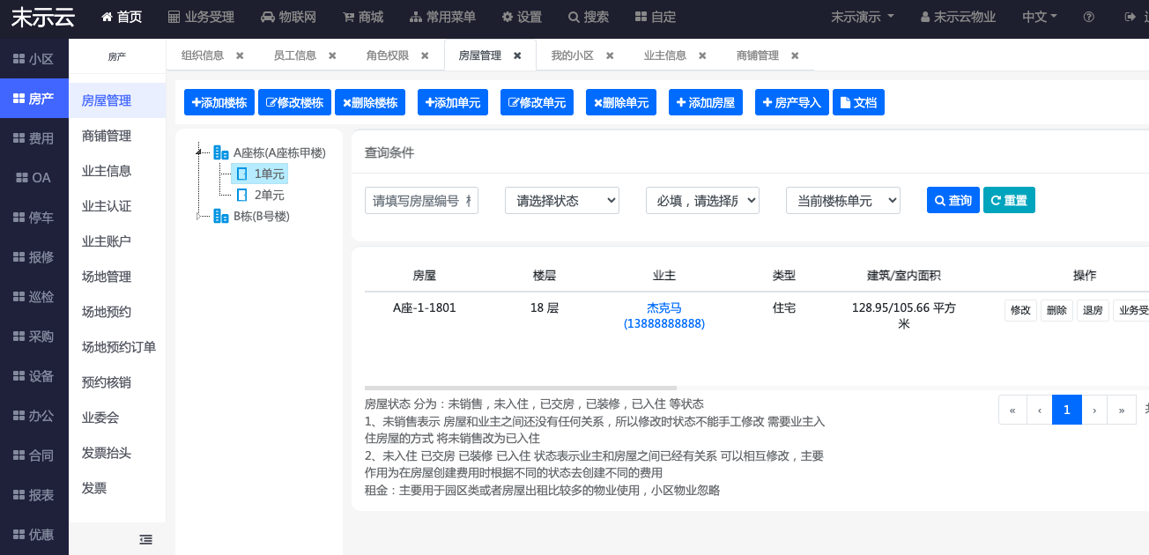Open the 请选择状态 dropdown
The height and width of the screenshot is (555, 1149).
561,200
